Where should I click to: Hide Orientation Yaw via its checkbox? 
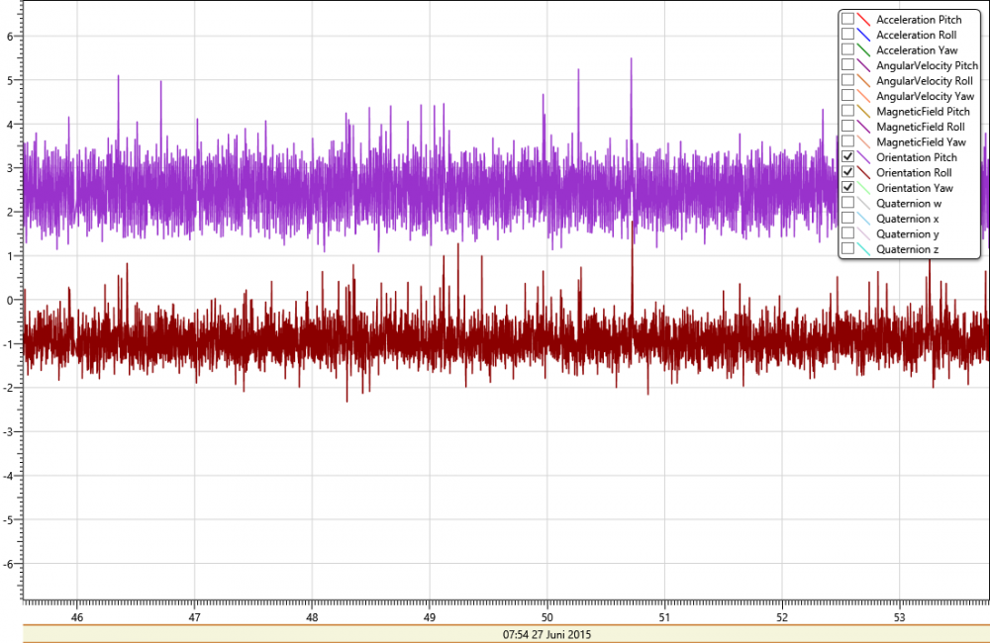tap(847, 188)
